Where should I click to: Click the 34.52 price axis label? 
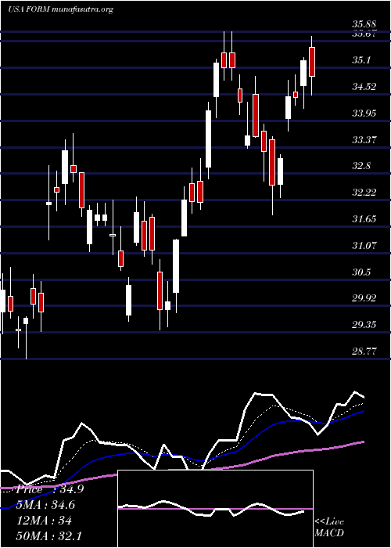pyautogui.click(x=364, y=86)
